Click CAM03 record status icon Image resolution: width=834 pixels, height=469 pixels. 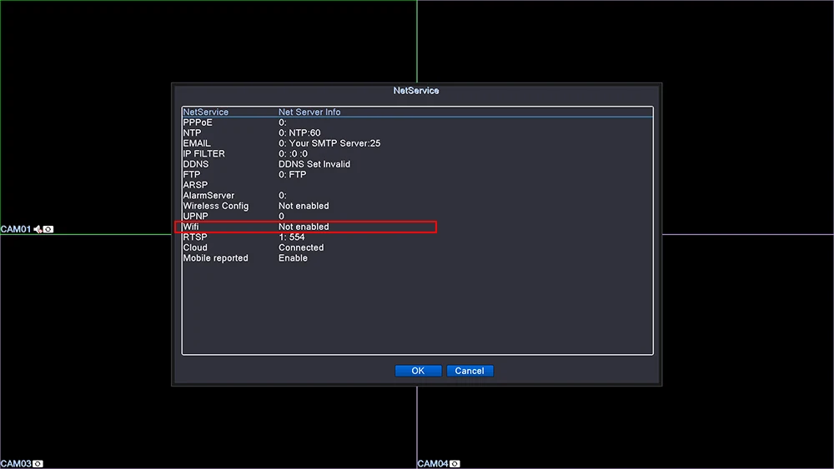[x=38, y=464]
